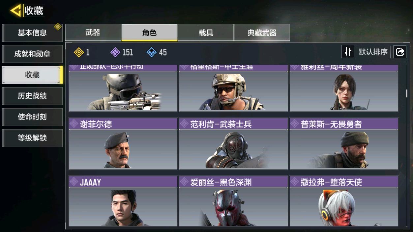Select the 谢菲尔德 character card
413x232 pixels.
123,144
